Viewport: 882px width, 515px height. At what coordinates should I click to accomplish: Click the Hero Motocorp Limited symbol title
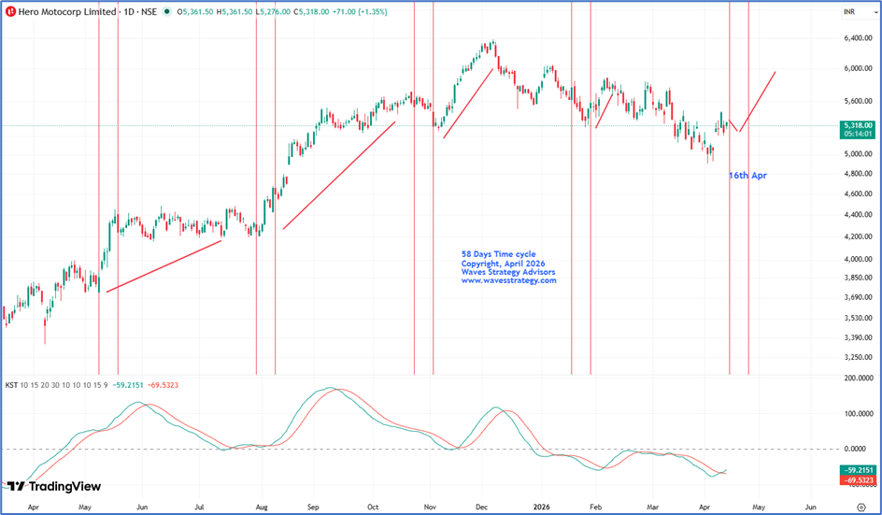tap(67, 12)
